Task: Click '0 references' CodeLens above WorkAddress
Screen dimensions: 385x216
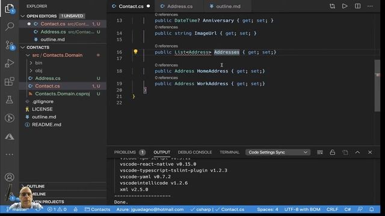Action: tap(166, 78)
